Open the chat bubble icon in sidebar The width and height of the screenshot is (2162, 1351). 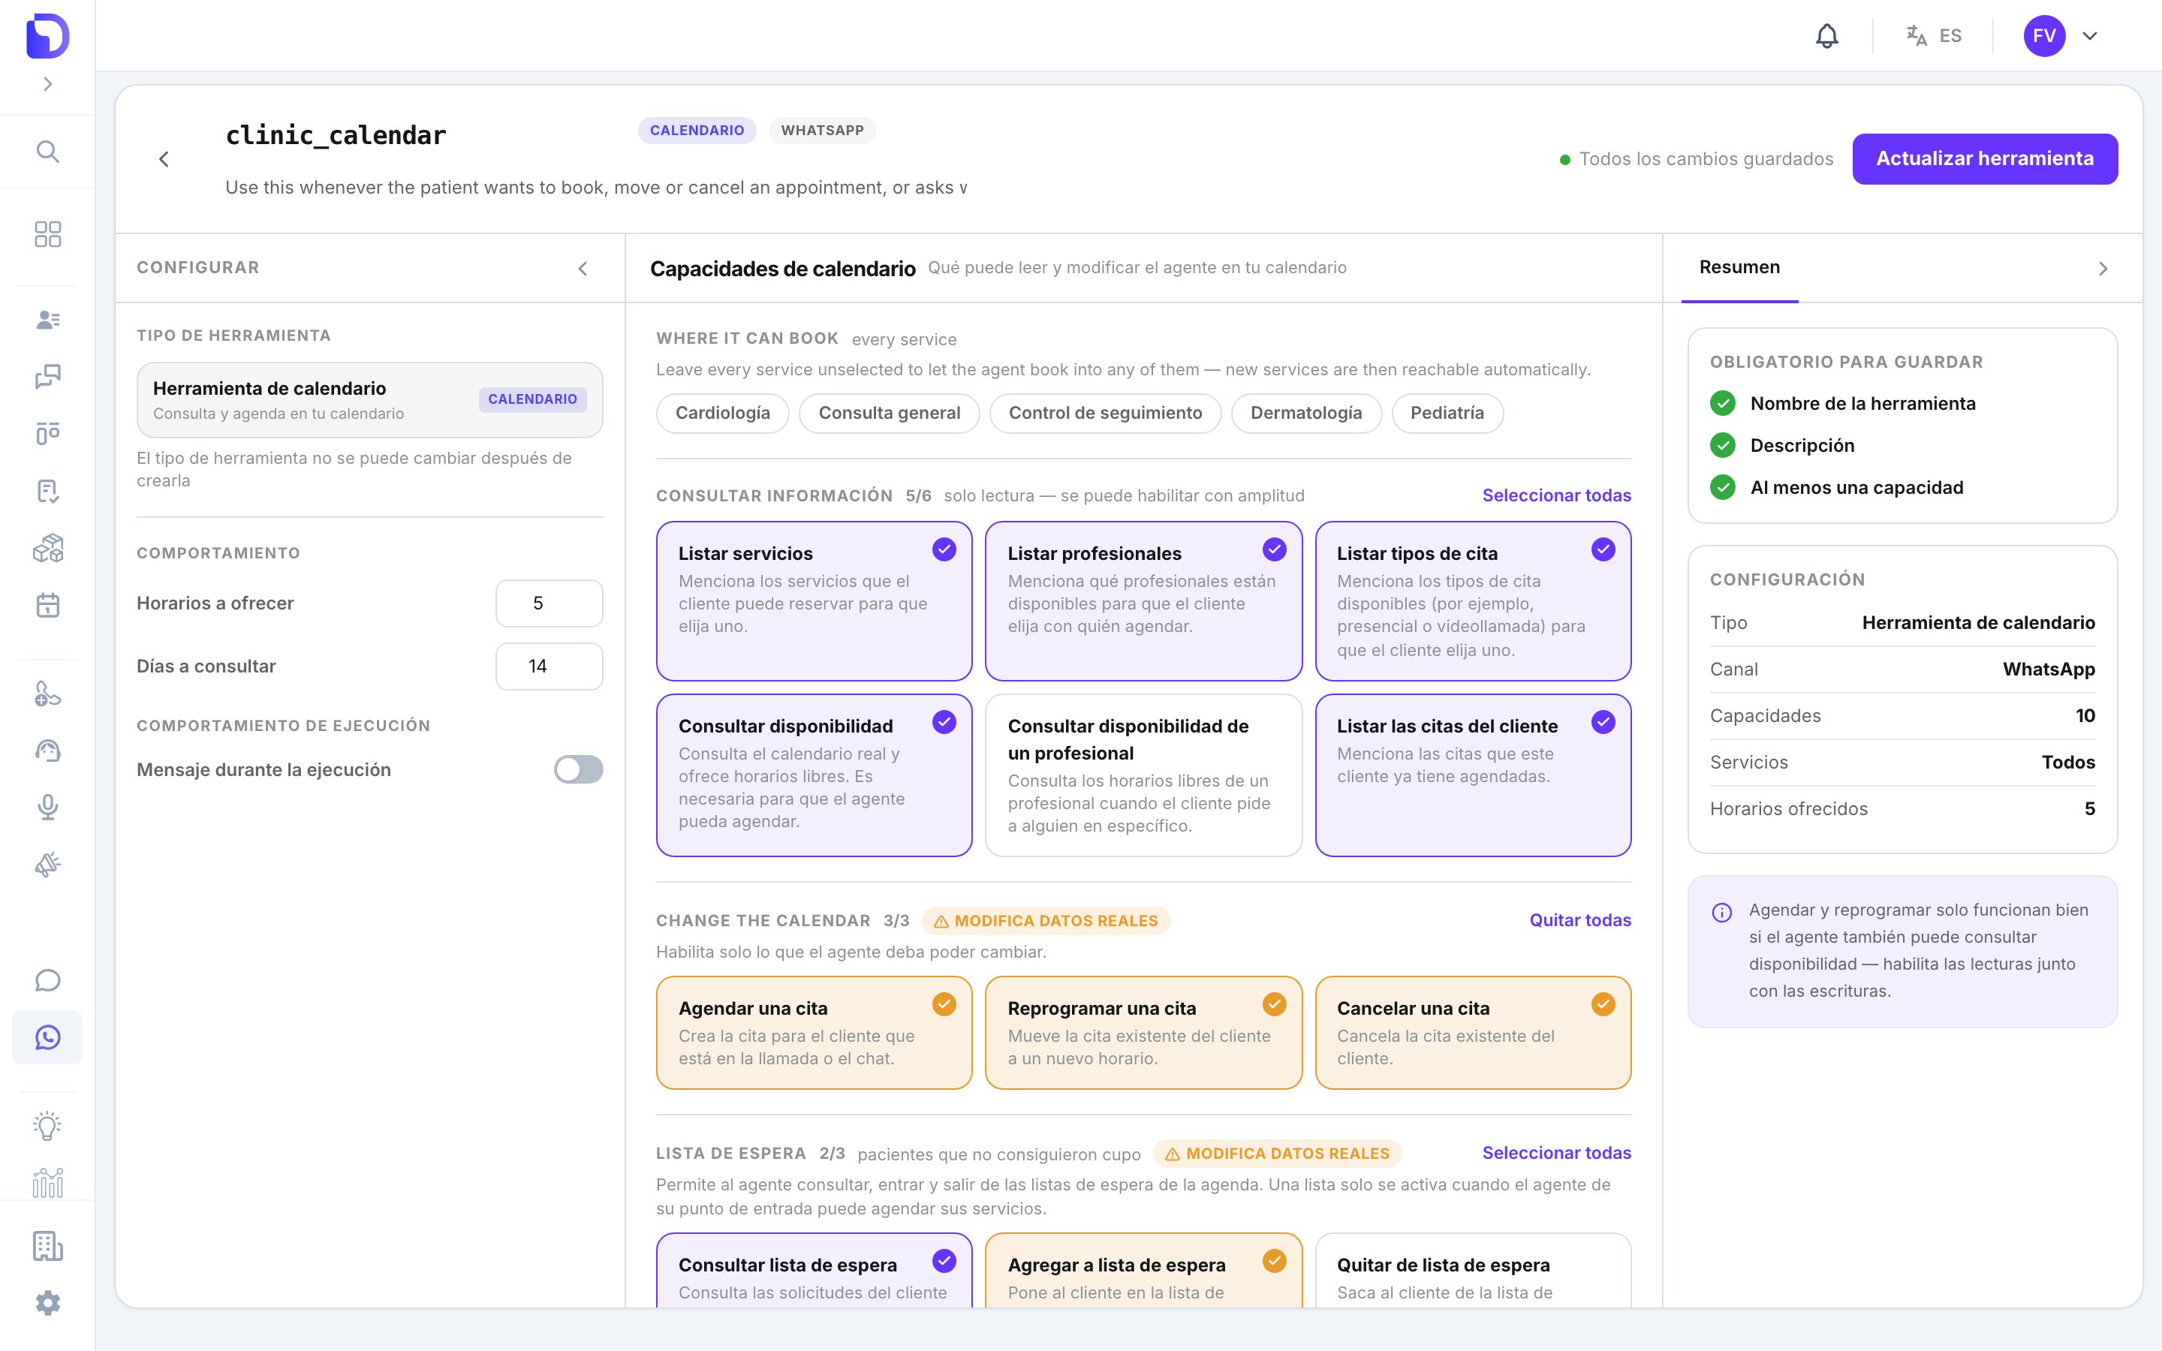click(x=47, y=980)
